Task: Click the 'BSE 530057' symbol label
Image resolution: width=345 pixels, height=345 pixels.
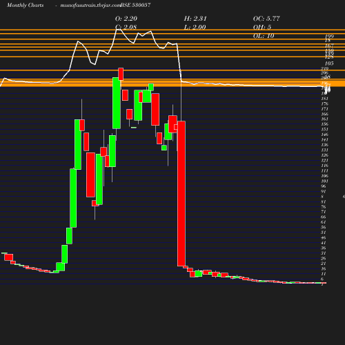Action: point(135,5)
